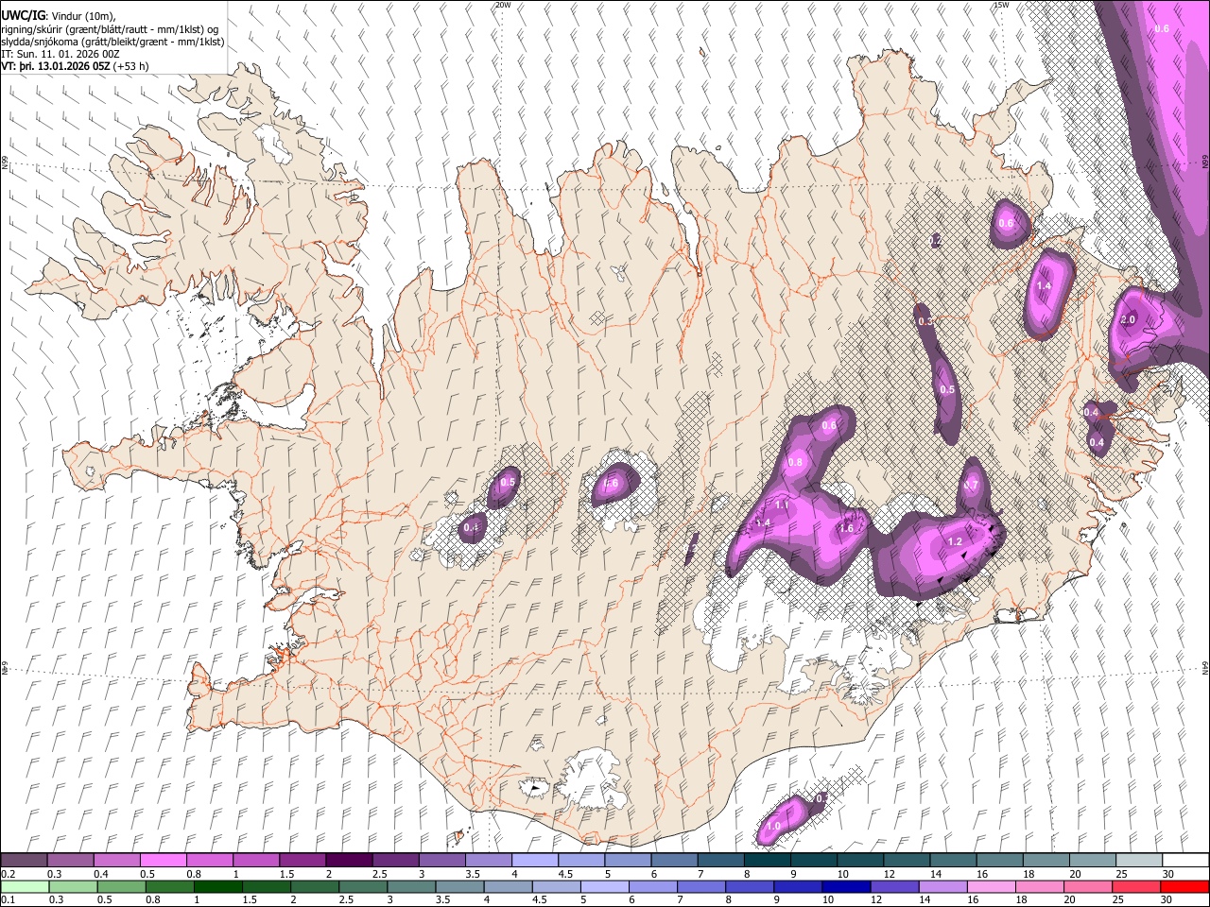Select the 1.0 label in offshore southern snow patch
This screenshot has height=907, width=1210.
pos(773,827)
